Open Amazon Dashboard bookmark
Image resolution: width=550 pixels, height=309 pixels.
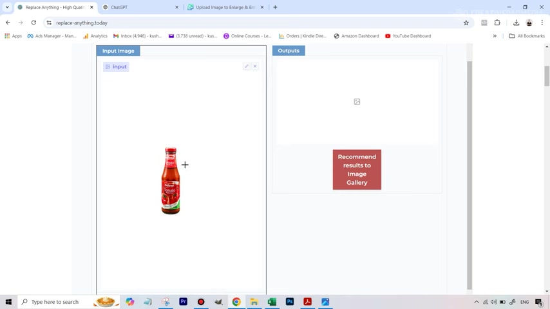tap(356, 36)
